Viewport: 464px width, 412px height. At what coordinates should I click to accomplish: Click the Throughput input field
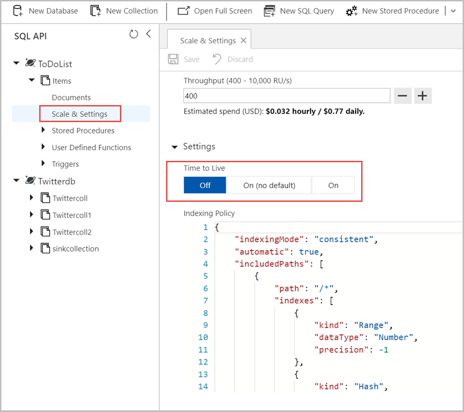[x=286, y=96]
